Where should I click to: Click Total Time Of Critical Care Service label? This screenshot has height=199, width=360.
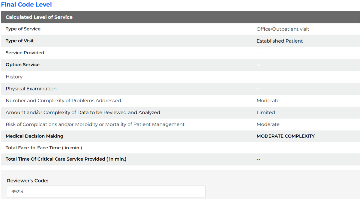[66, 159]
